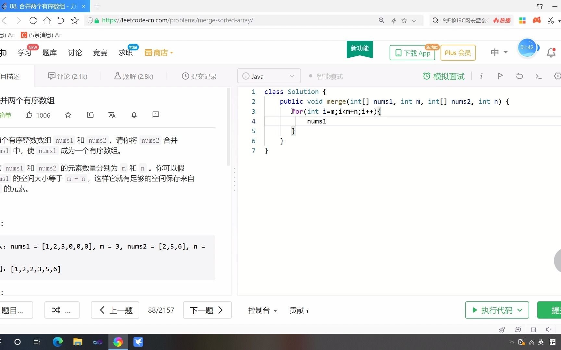Report feedback with exclamation bubble icon

coord(156,115)
